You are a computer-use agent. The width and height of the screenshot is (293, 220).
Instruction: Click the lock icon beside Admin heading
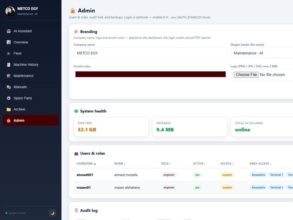pos(72,11)
